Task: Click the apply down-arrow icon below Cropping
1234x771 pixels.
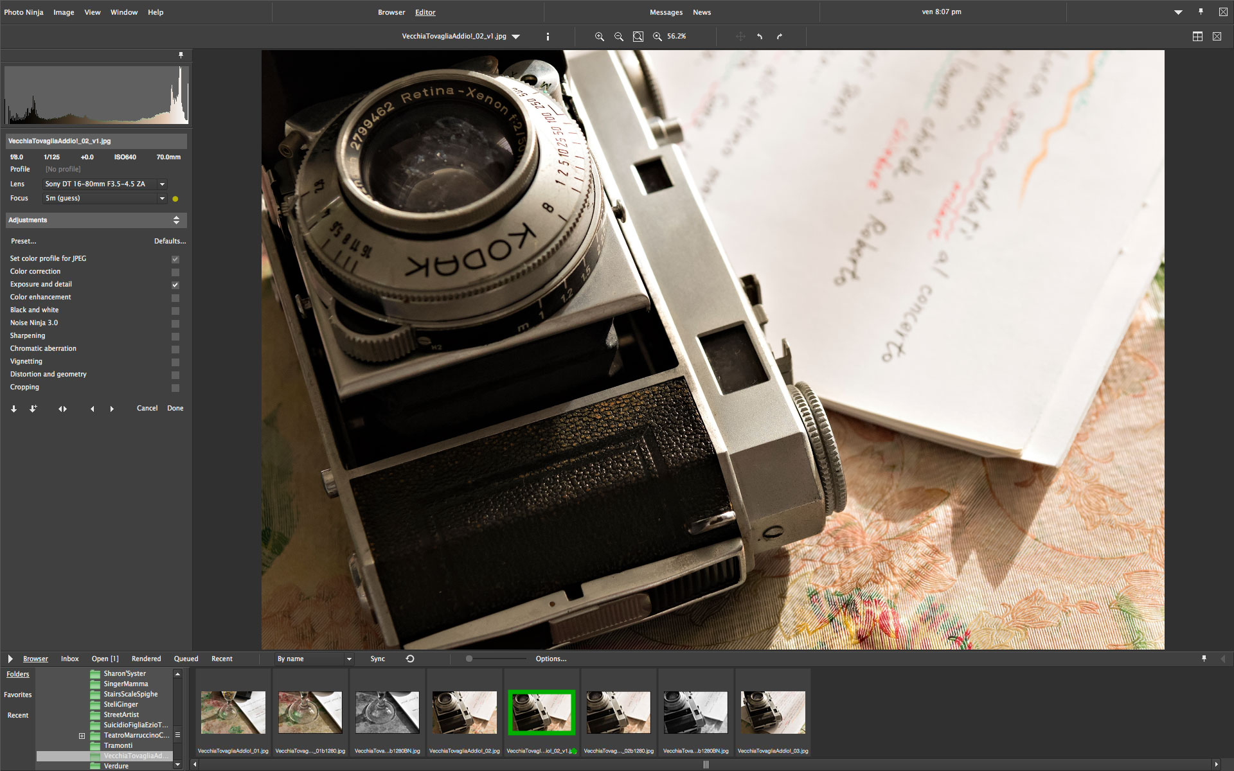Action: (13, 409)
